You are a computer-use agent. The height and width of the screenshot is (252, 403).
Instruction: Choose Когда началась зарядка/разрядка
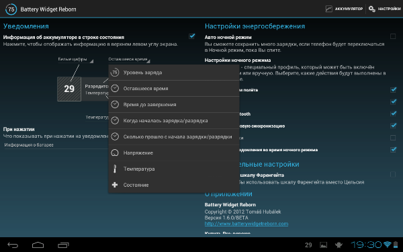click(x=174, y=120)
